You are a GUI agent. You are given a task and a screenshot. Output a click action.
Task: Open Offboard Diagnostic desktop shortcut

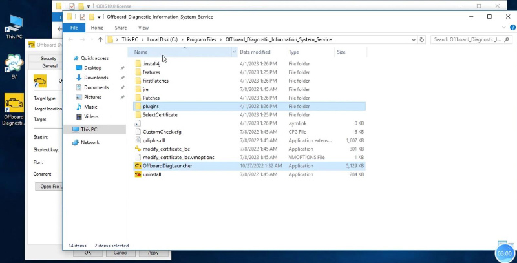click(x=14, y=110)
